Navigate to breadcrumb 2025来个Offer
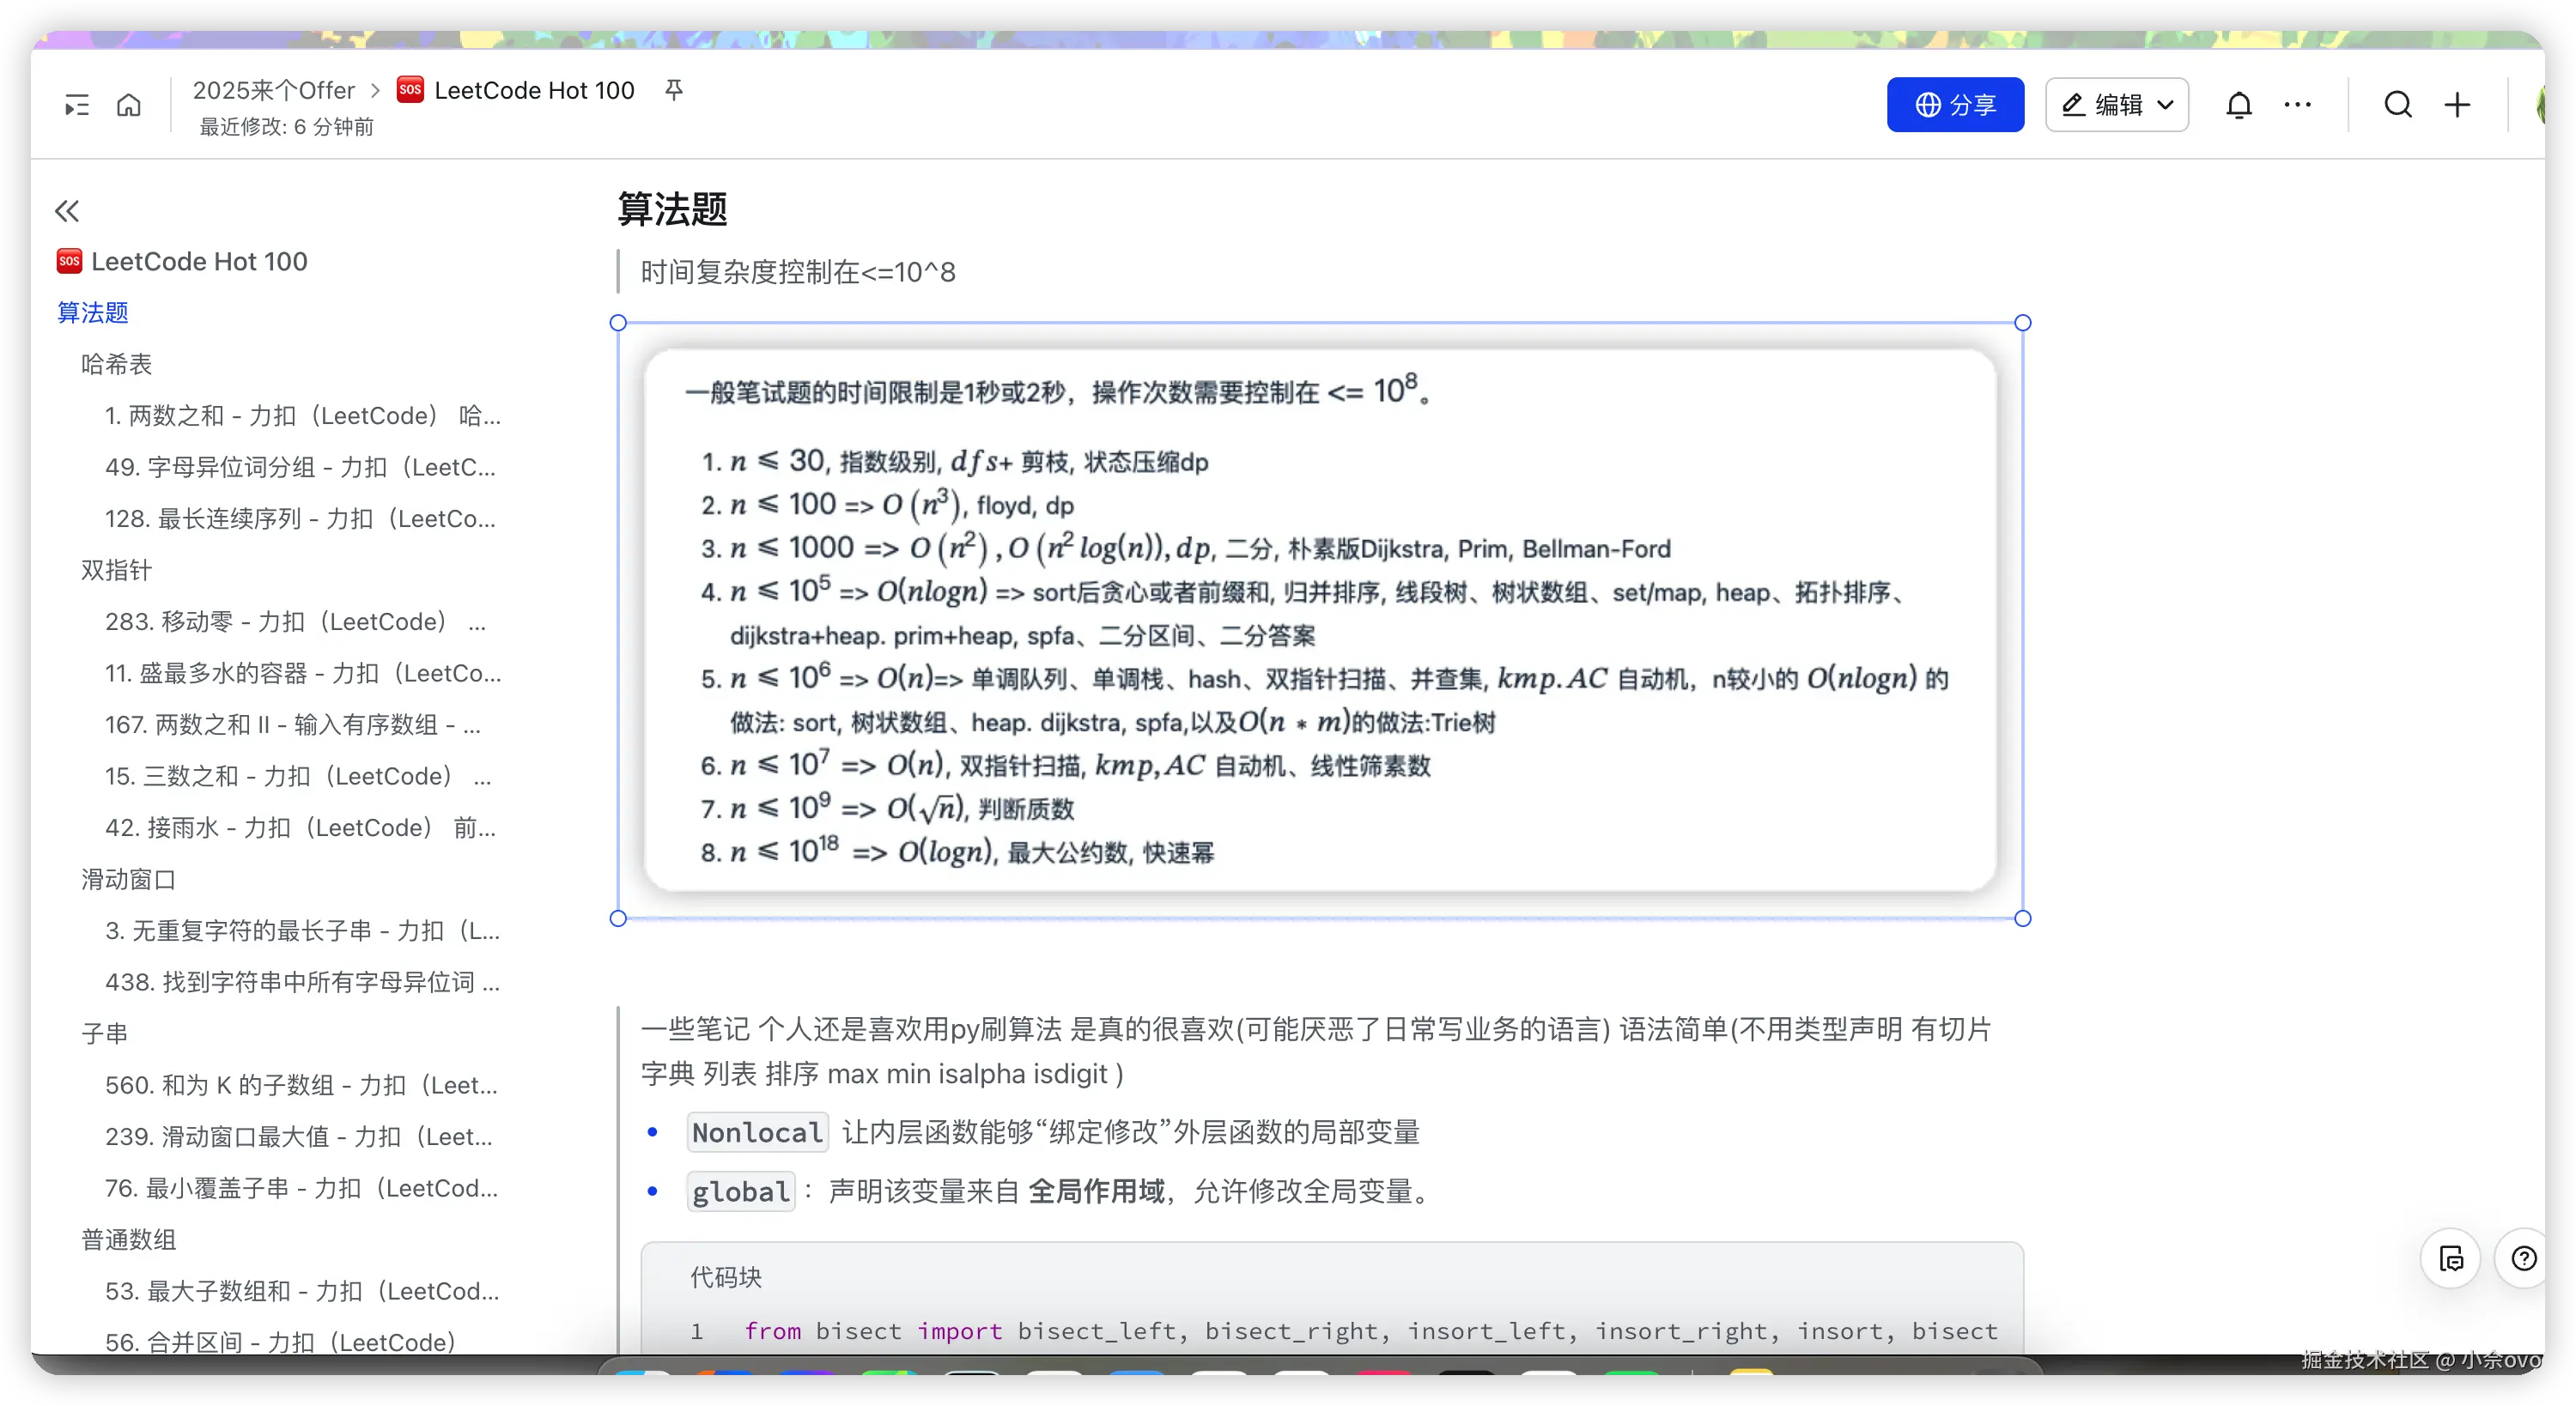 point(274,89)
